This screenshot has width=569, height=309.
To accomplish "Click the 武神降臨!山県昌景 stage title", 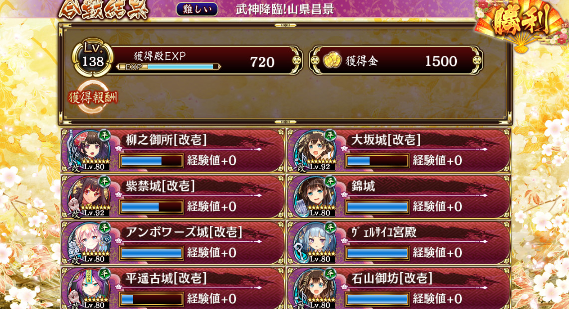I will [284, 9].
